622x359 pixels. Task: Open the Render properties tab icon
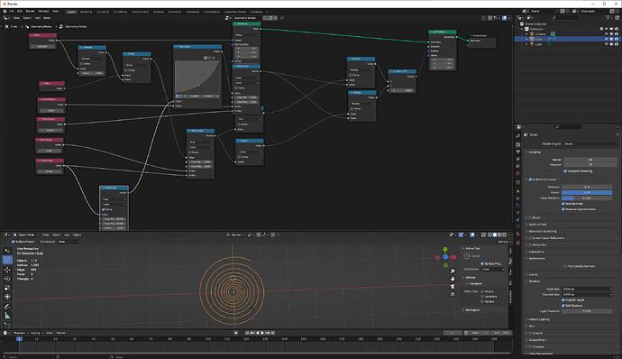518,144
